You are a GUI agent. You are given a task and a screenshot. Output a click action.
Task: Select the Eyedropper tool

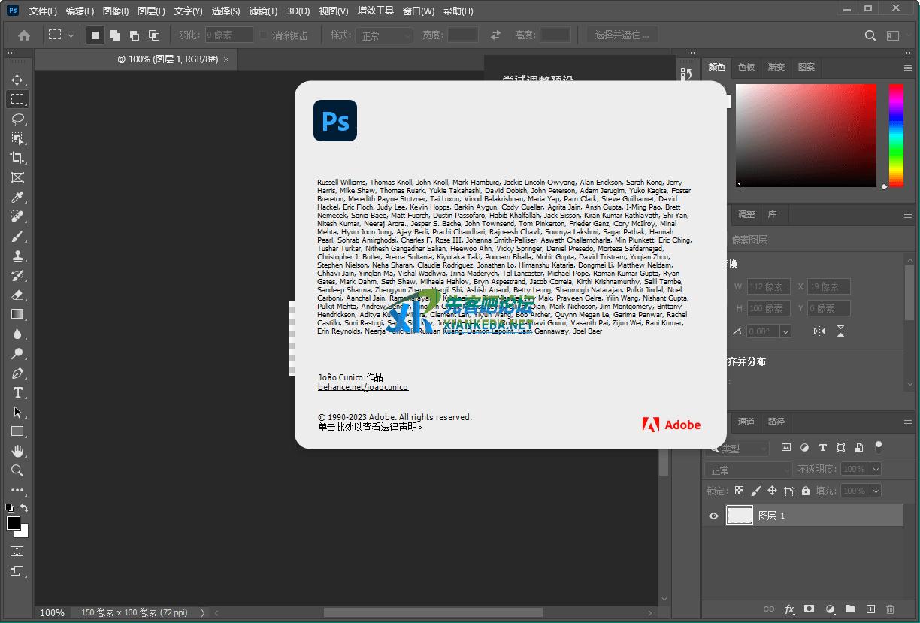17,197
